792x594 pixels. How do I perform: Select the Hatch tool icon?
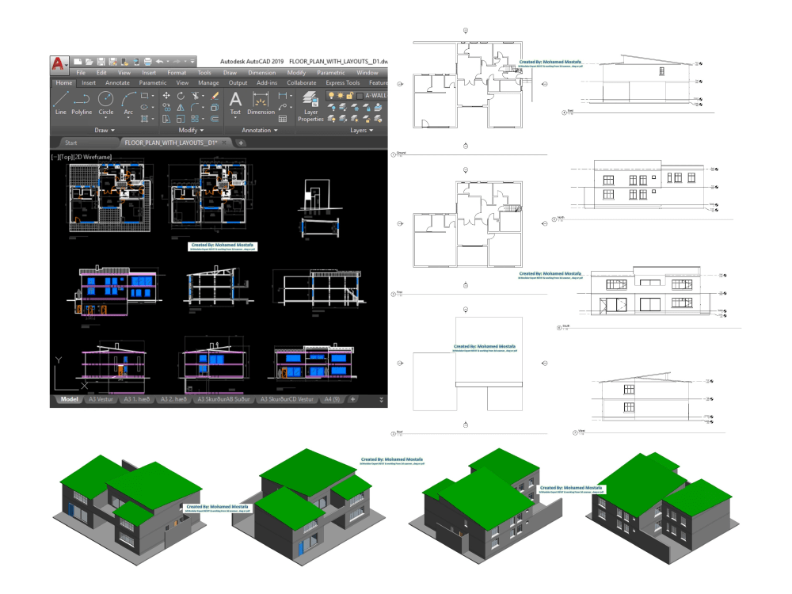coord(144,119)
